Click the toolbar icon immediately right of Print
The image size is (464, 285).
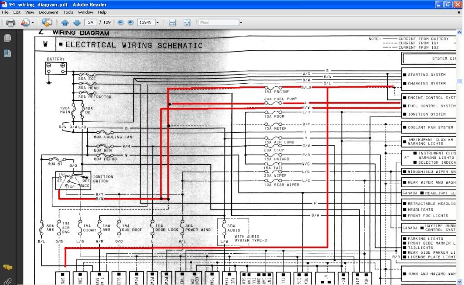click(x=24, y=23)
